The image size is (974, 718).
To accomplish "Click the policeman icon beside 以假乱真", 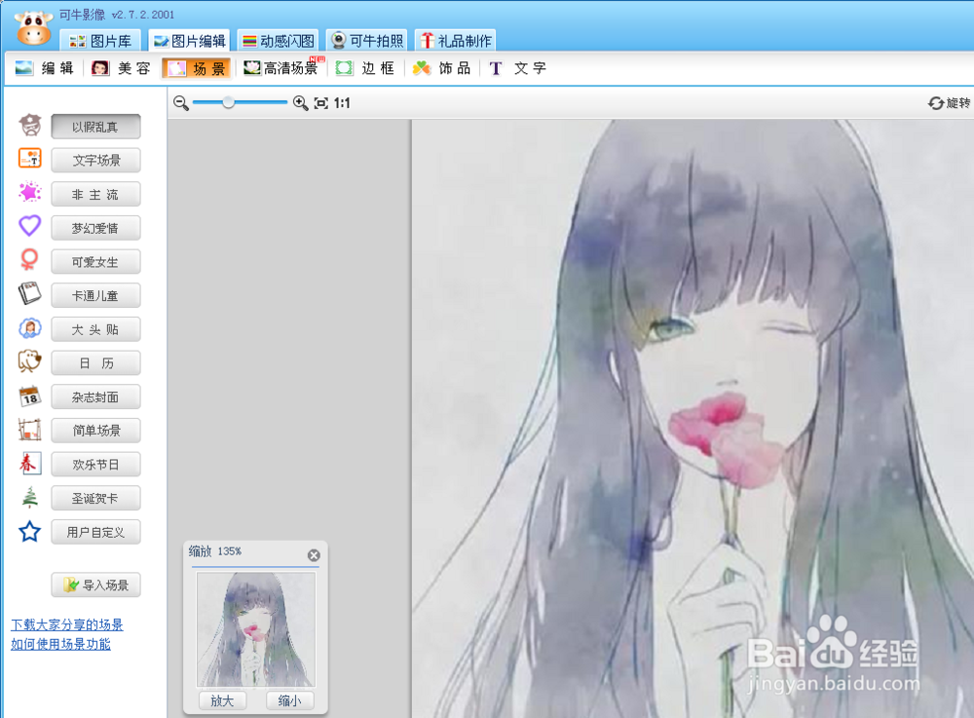I will point(30,126).
